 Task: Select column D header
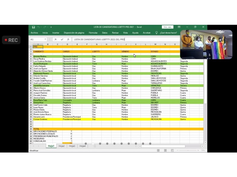[67, 44]
